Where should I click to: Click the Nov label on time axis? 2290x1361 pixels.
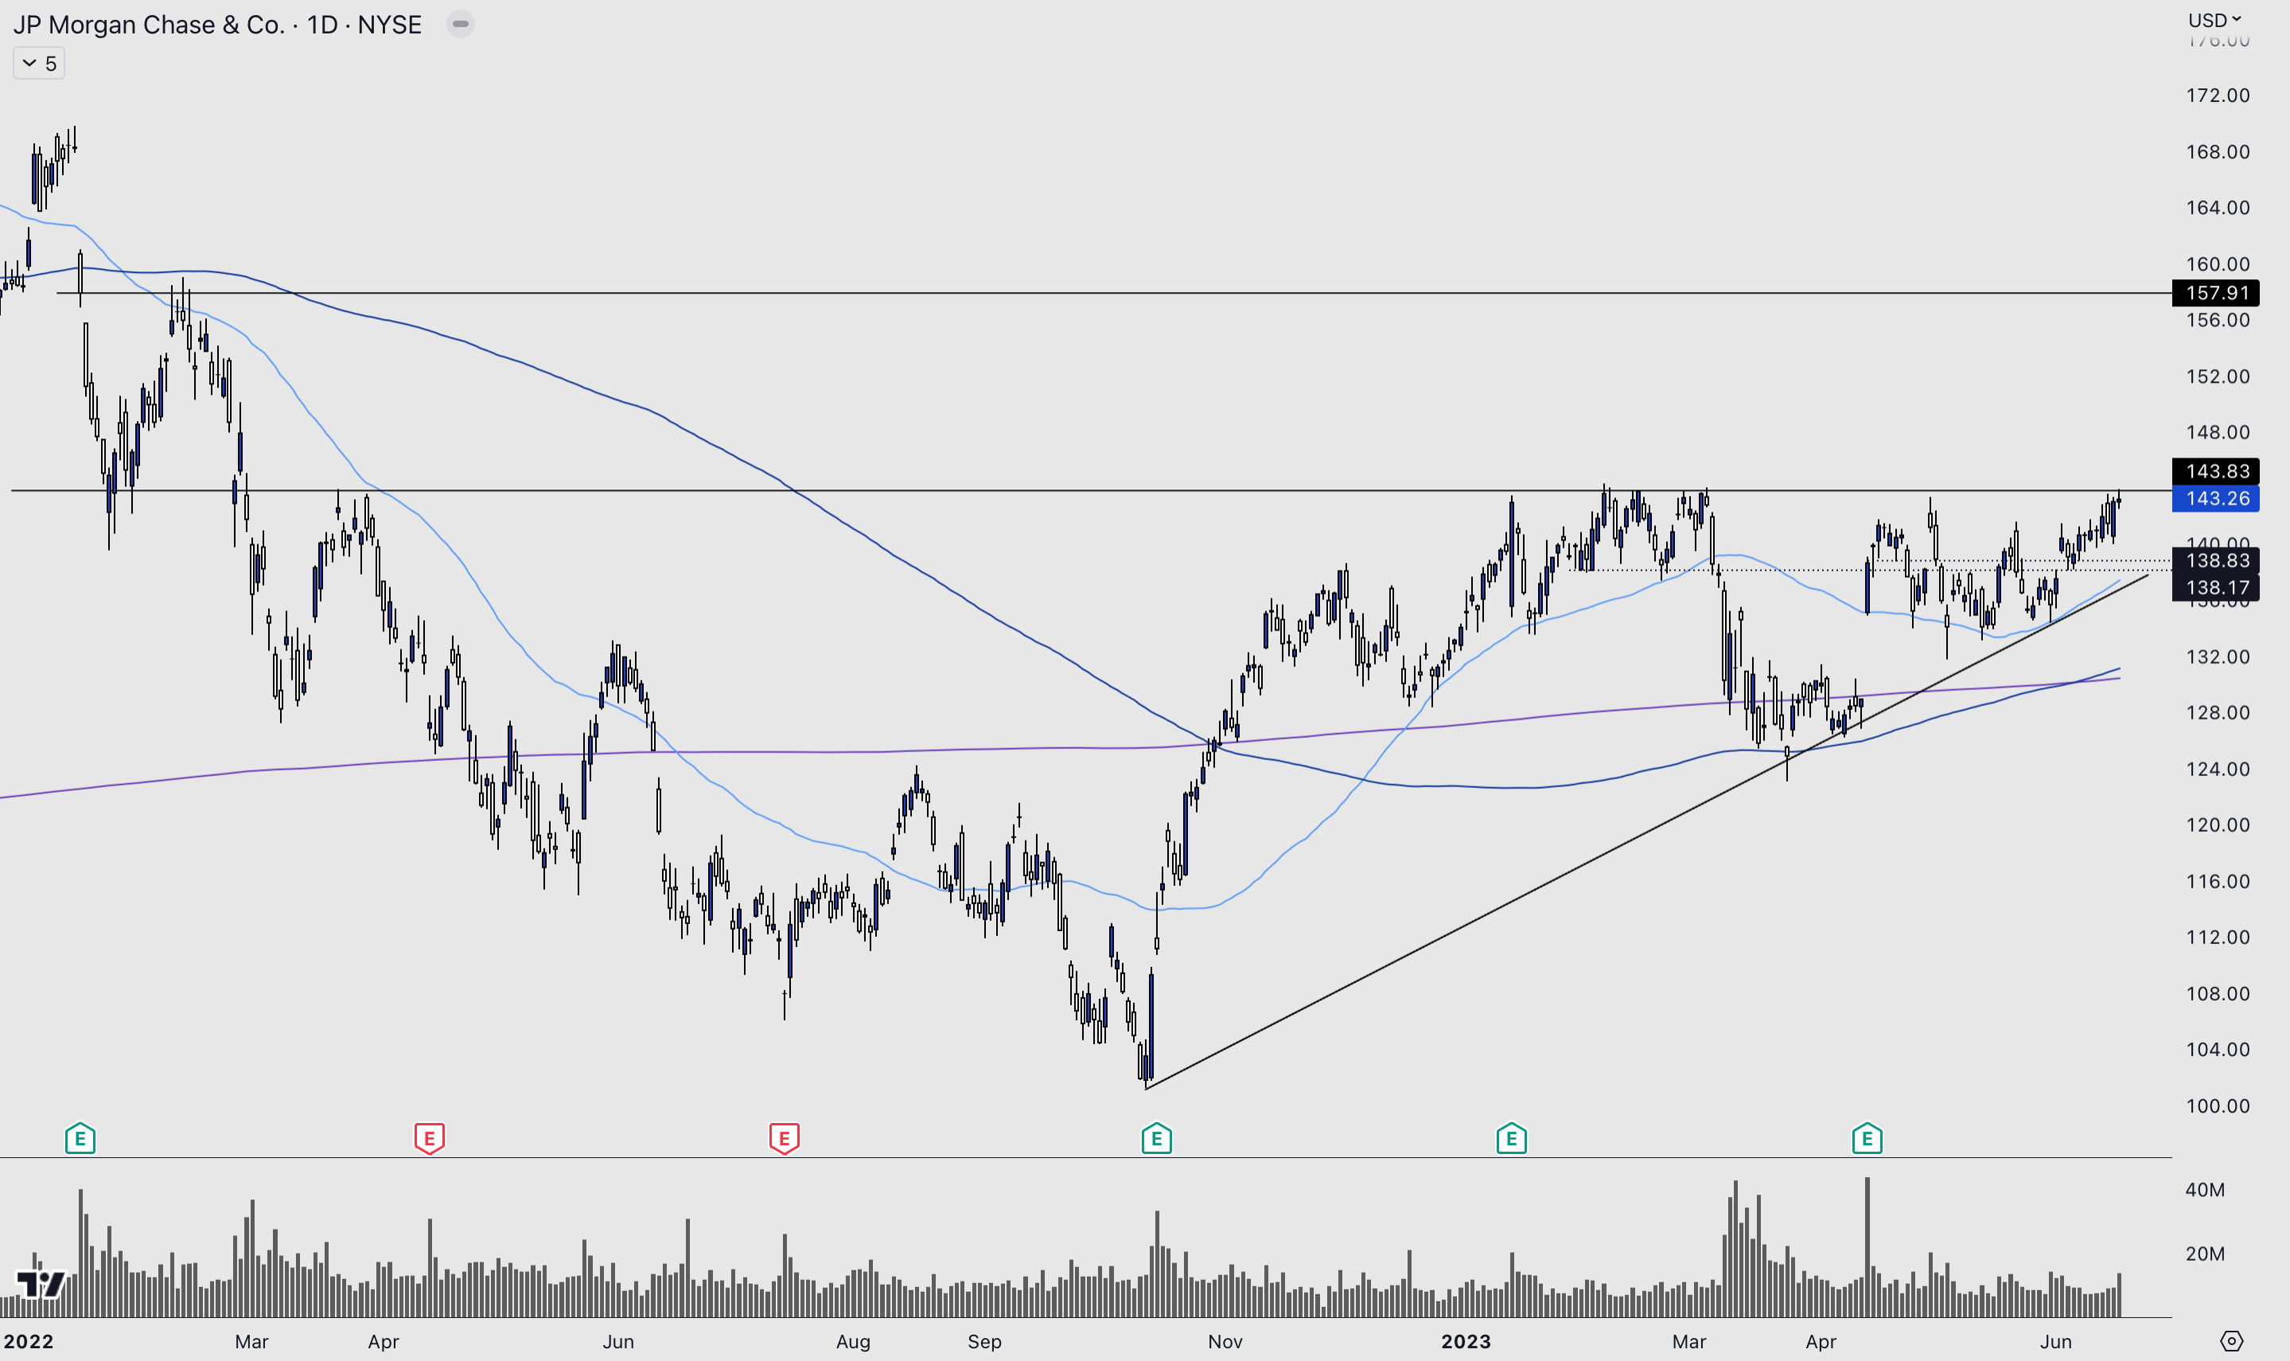pyautogui.click(x=1225, y=1342)
